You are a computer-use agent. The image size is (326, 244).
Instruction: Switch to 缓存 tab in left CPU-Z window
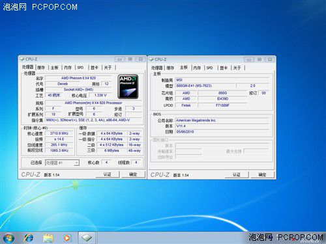41,68
